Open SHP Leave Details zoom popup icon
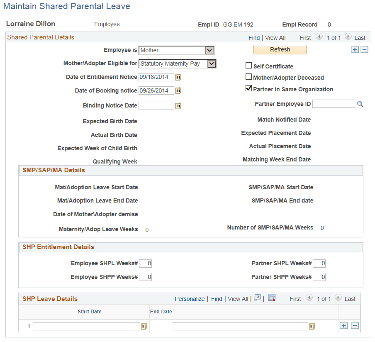This screenshot has height=342, width=375. tap(257, 298)
